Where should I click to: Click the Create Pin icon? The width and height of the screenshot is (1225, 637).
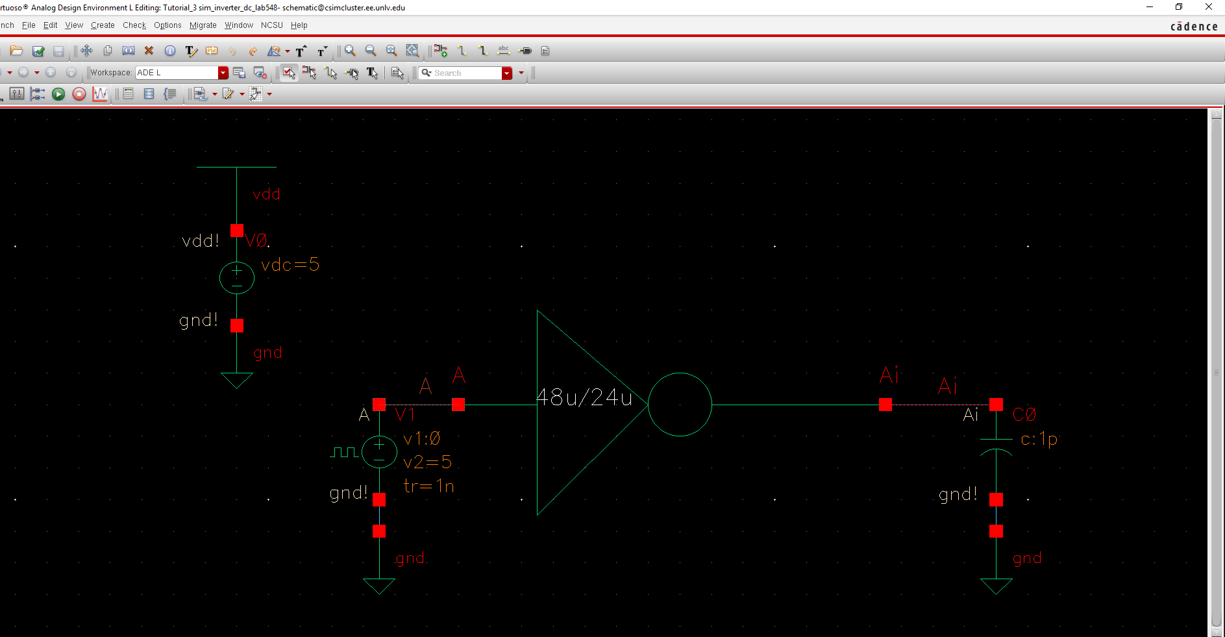pos(525,51)
